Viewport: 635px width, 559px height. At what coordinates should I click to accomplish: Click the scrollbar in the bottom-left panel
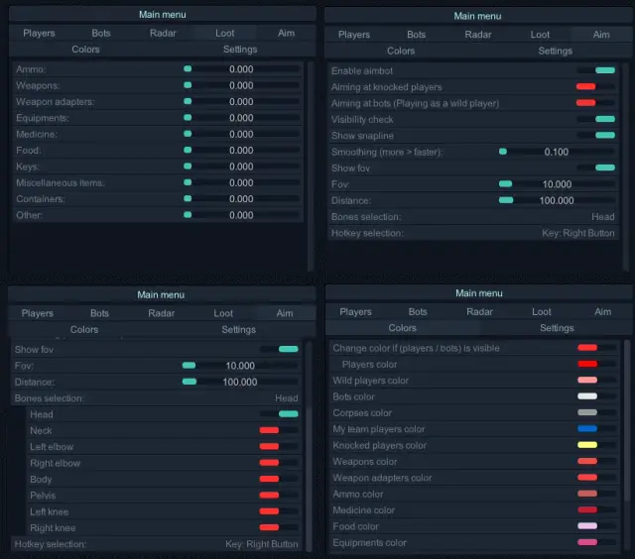pyautogui.click(x=311, y=446)
